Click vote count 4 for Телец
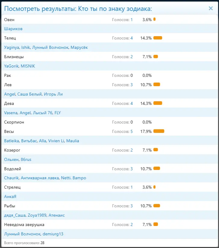Image resolution: width=219 pixels, height=248 pixels. coord(131,38)
